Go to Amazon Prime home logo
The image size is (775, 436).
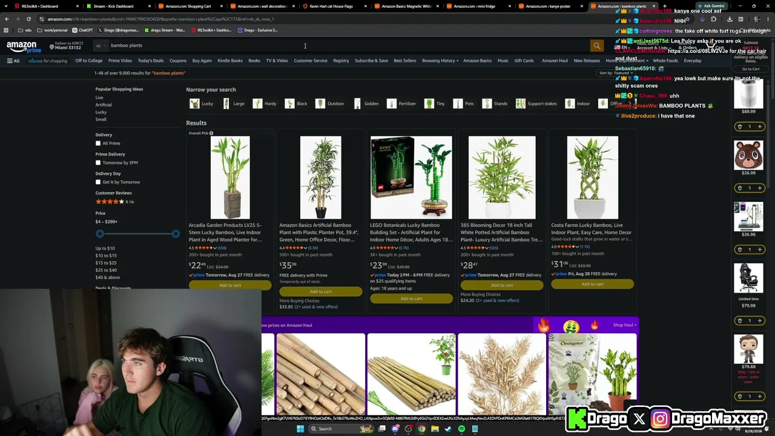point(25,47)
